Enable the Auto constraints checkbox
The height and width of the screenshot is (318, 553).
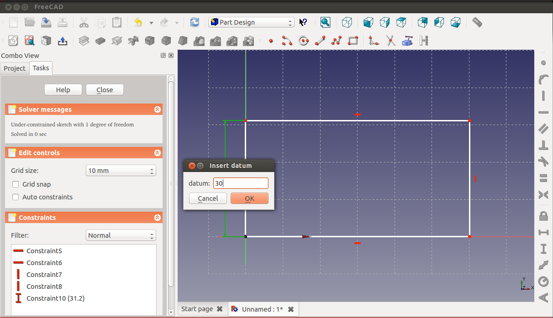16,197
